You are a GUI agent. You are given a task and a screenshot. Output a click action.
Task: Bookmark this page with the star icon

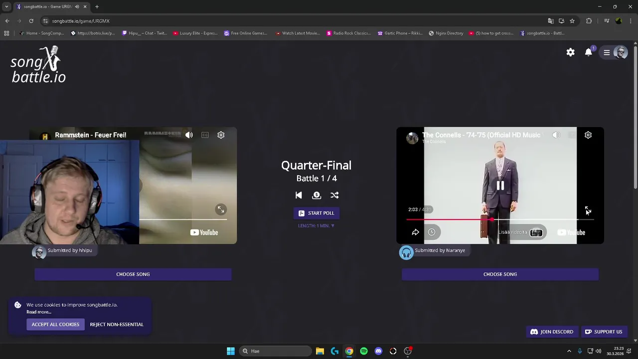[x=572, y=21]
